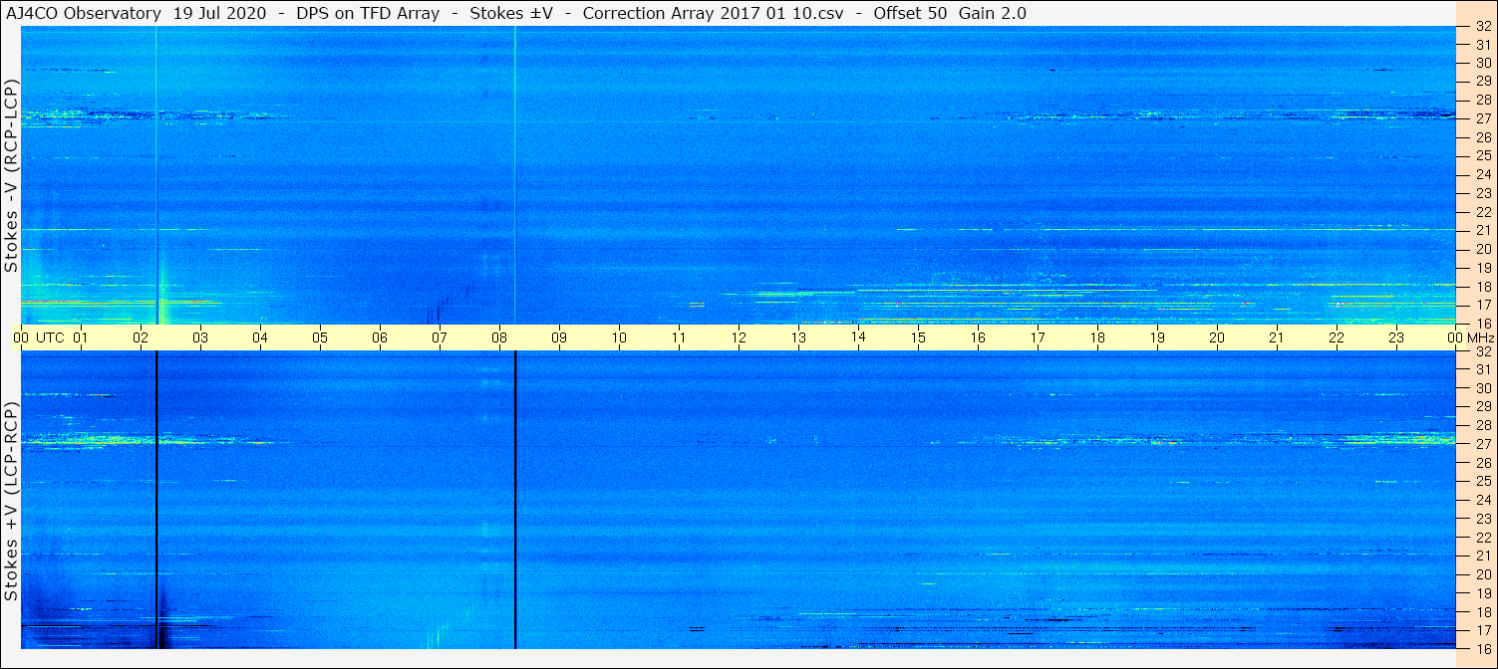Select the 17 hour mark on time axis
The width and height of the screenshot is (1498, 669).
tap(1038, 337)
